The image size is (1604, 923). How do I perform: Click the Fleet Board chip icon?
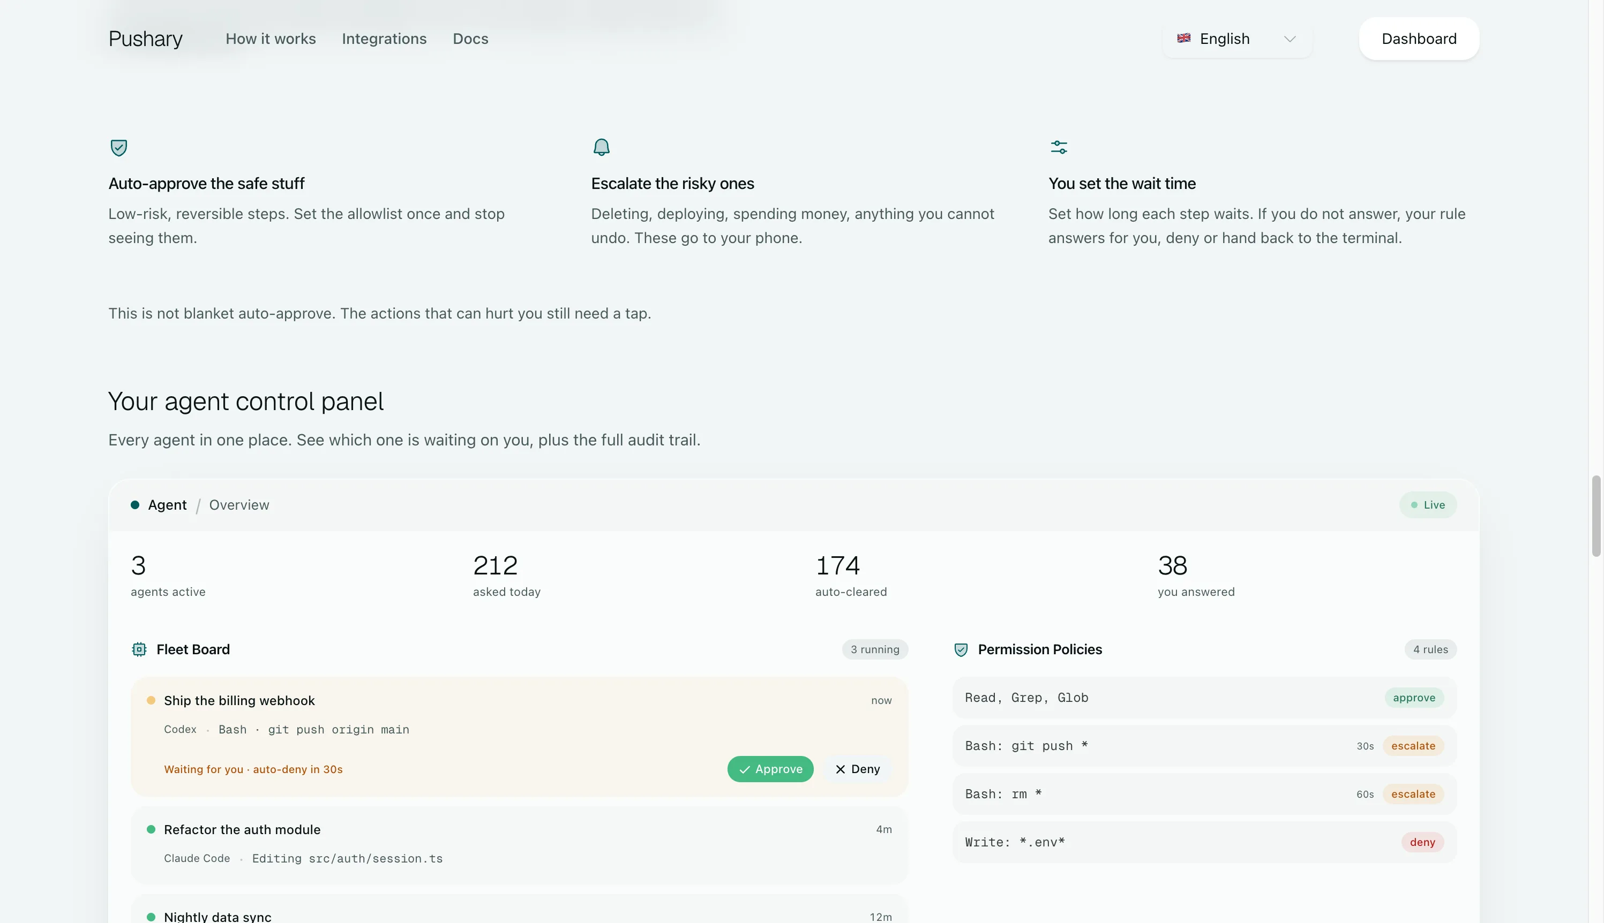139,649
